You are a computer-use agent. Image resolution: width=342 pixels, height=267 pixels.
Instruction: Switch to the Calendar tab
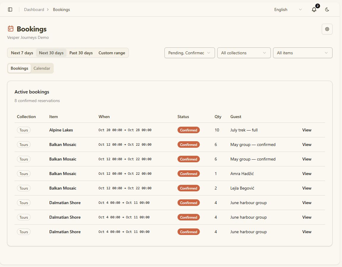point(42,68)
